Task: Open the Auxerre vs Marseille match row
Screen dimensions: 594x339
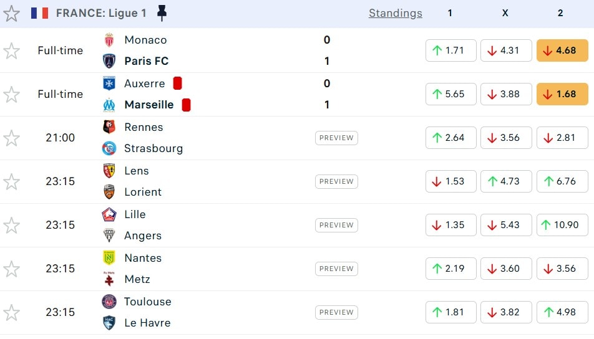Action: 250,94
